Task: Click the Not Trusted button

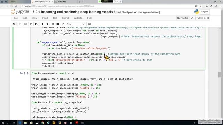Action: point(183,18)
